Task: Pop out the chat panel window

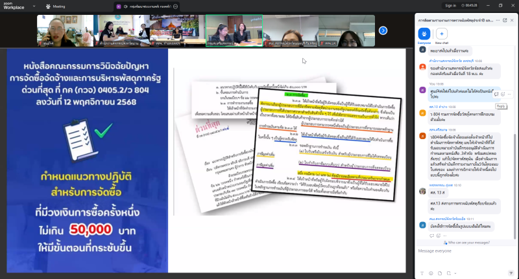Action: coord(505,20)
